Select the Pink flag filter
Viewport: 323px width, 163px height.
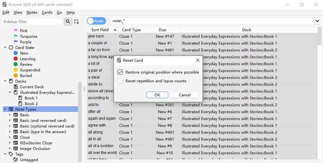click(24, 31)
